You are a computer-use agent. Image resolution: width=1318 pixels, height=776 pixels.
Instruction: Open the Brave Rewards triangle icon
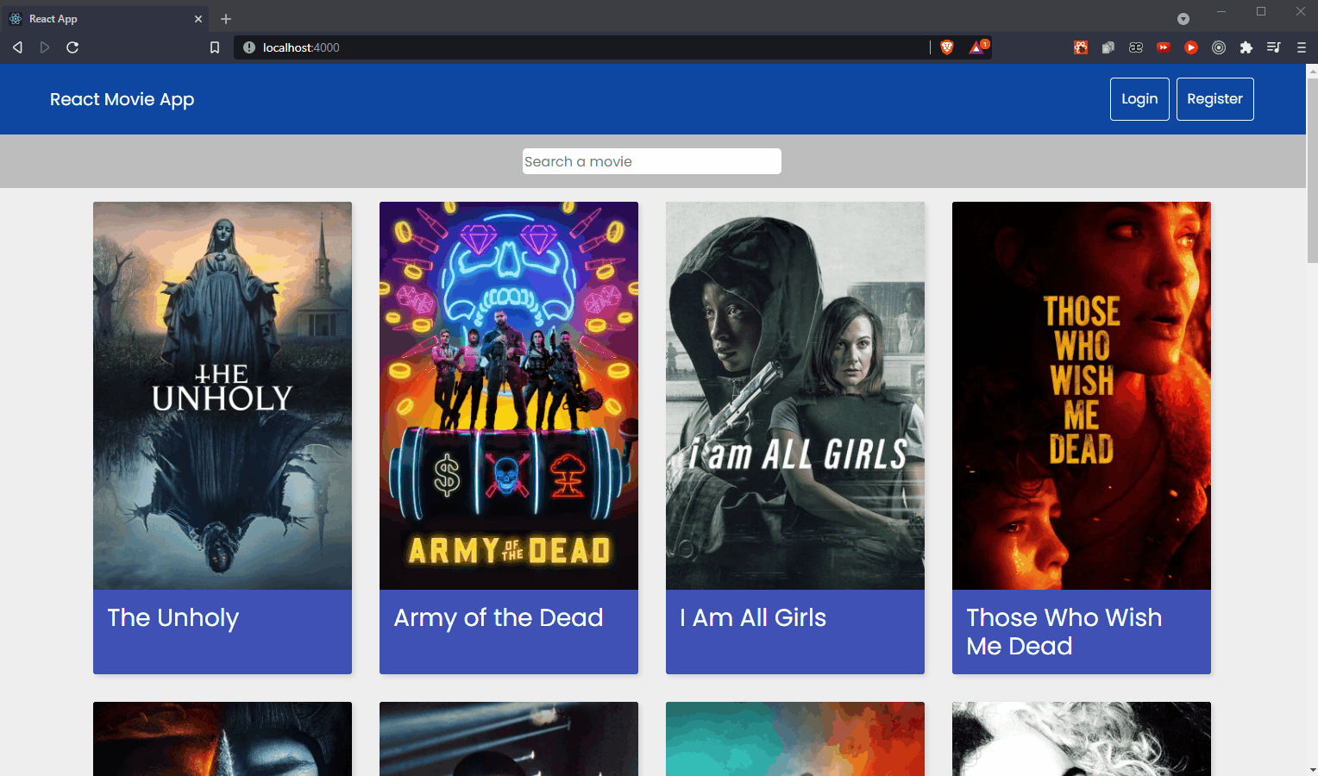pos(978,47)
